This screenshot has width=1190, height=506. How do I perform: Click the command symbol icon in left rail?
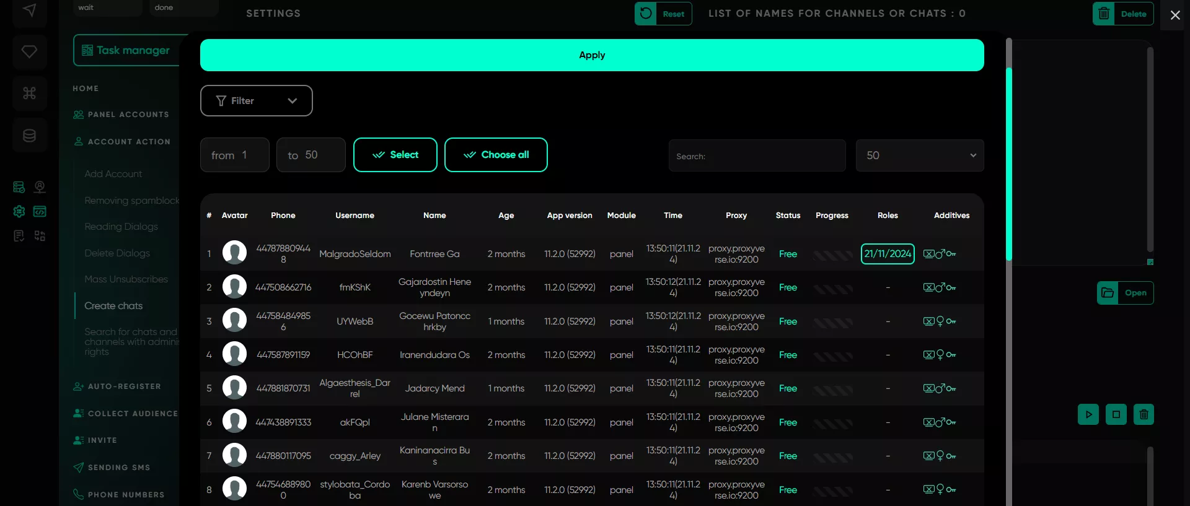(x=29, y=93)
